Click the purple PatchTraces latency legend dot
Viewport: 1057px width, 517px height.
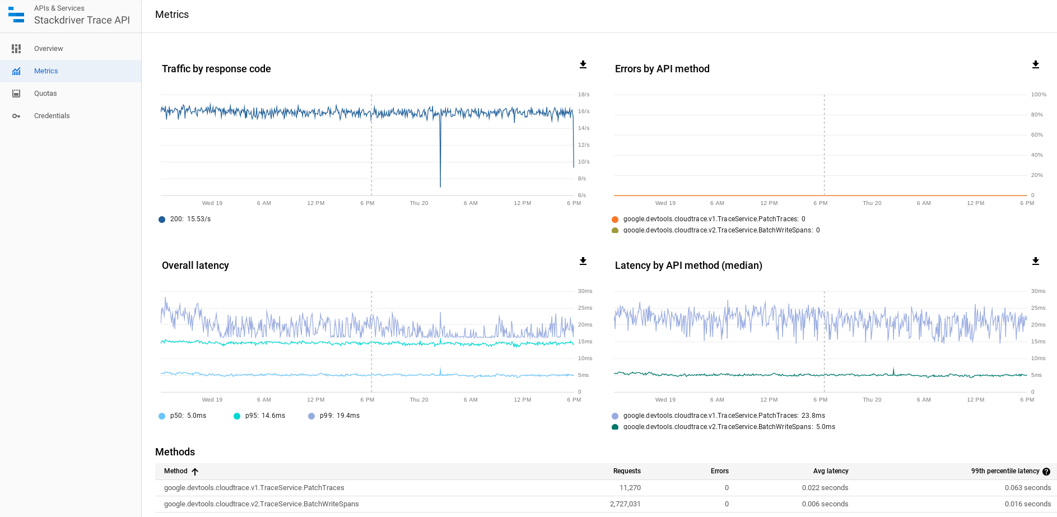point(615,416)
